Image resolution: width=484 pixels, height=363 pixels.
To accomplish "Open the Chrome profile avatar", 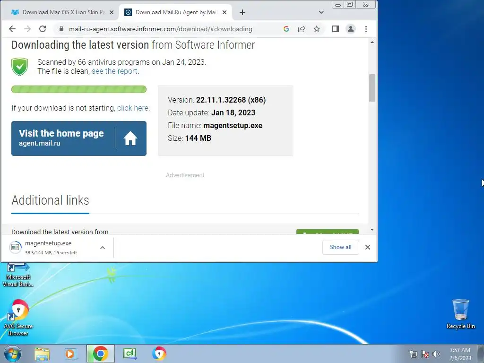I will point(351,29).
